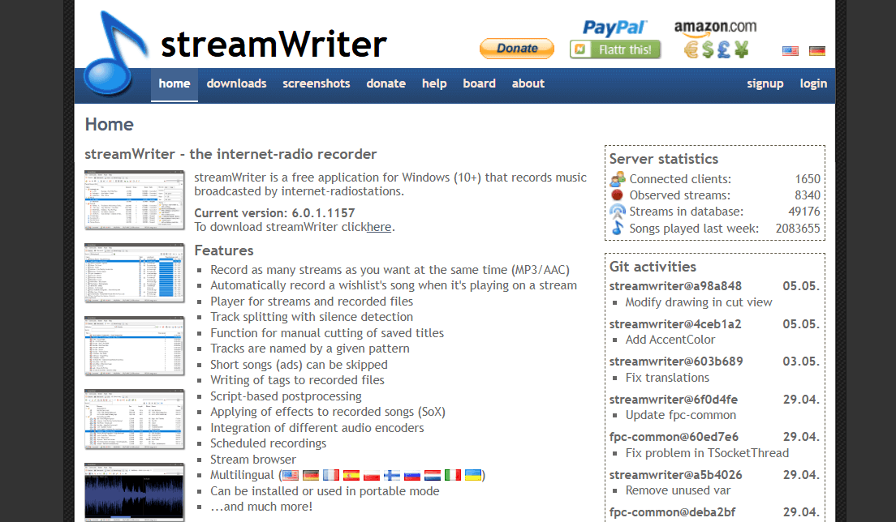This screenshot has width=896, height=522.
Task: Click the Connected clients icon
Action: pos(618,179)
